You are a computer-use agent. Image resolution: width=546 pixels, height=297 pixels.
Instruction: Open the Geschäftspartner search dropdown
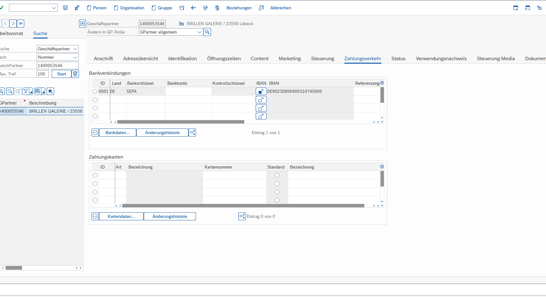(75, 49)
